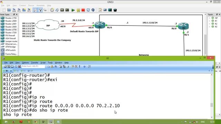Close the R1 session tab
The image size is (221, 124).
tap(11, 71)
